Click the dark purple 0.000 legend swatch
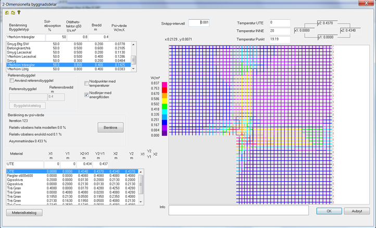Viewport: 376px width, 228px height. coord(165,133)
